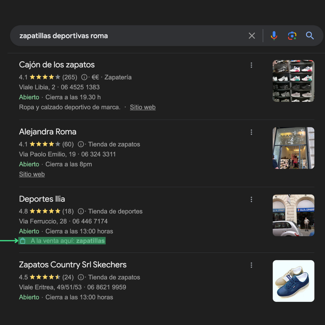Click the "Zapatería" category label
The width and height of the screenshot is (325, 325).
point(118,77)
